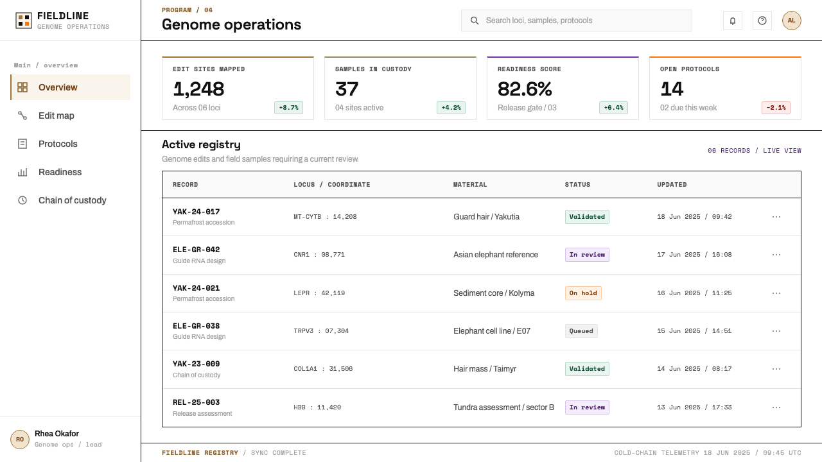Click the Queued status badge
Screen dimensions: 822x462
(x=581, y=331)
